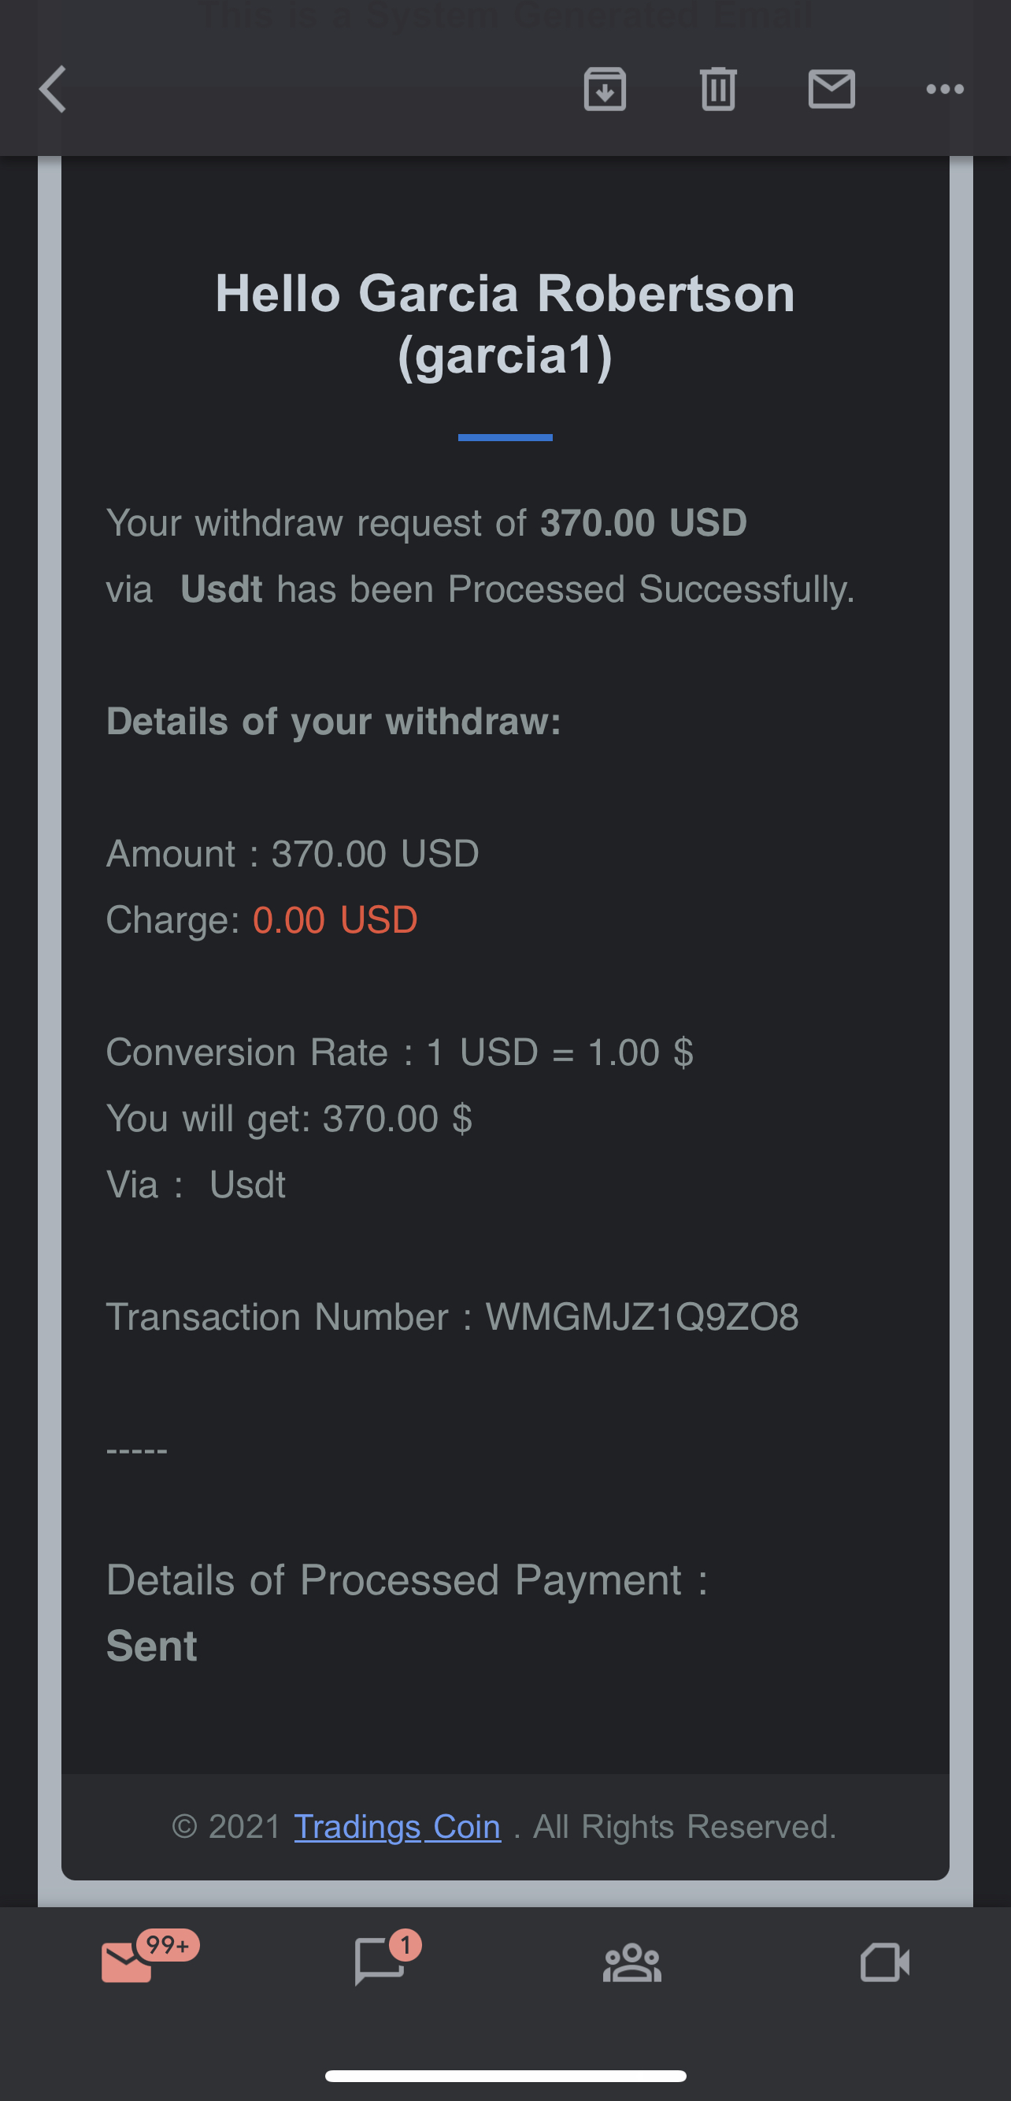Archive this email with the archive icon
This screenshot has width=1011, height=2101.
[x=604, y=89]
